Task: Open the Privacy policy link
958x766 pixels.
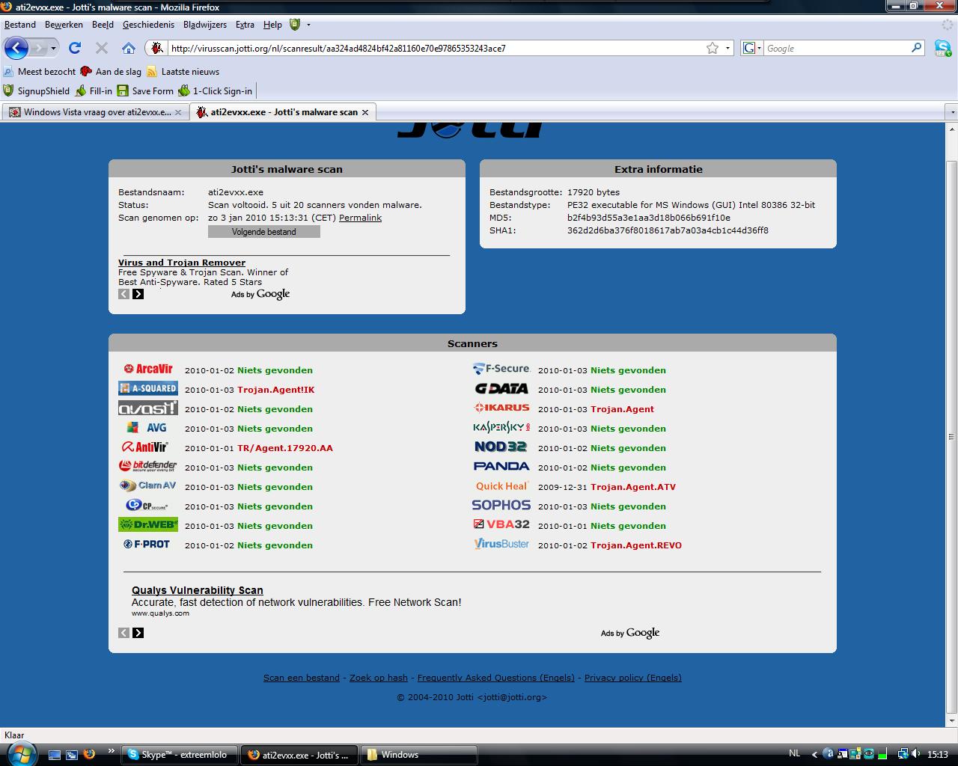Action: click(x=633, y=678)
